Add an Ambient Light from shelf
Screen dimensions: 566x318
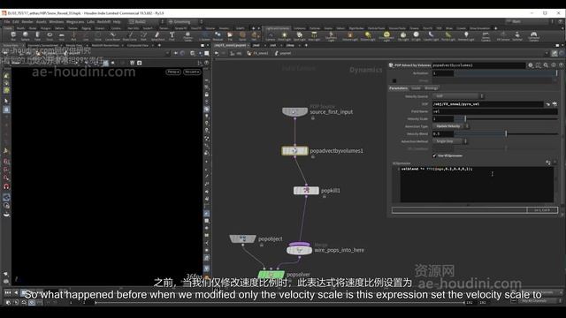[466, 35]
